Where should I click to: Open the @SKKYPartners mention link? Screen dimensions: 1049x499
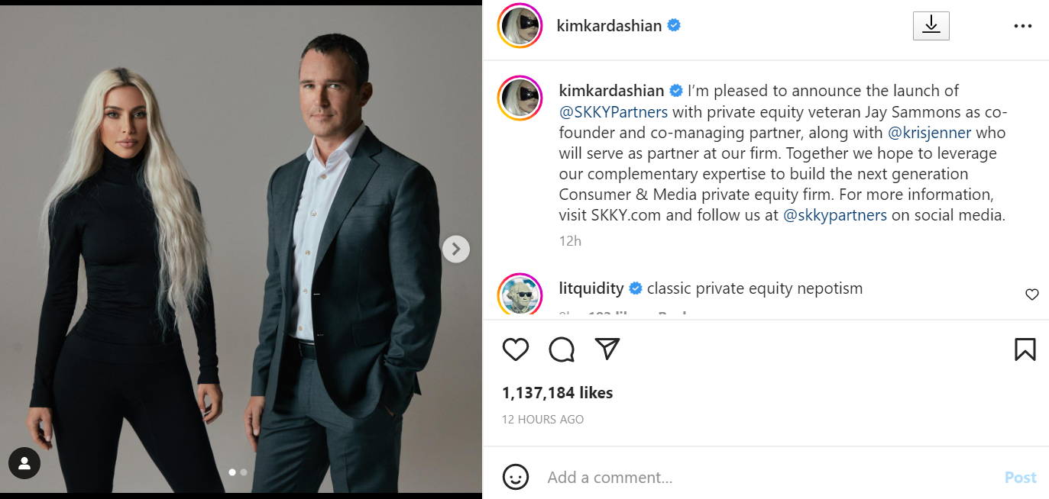[x=614, y=112]
